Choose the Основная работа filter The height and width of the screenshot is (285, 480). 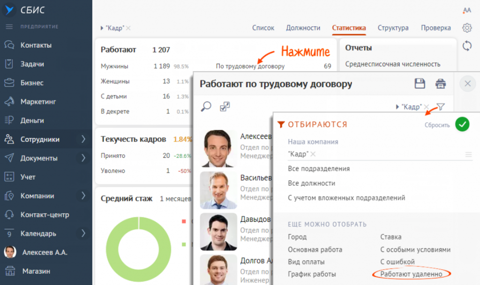tap(315, 249)
